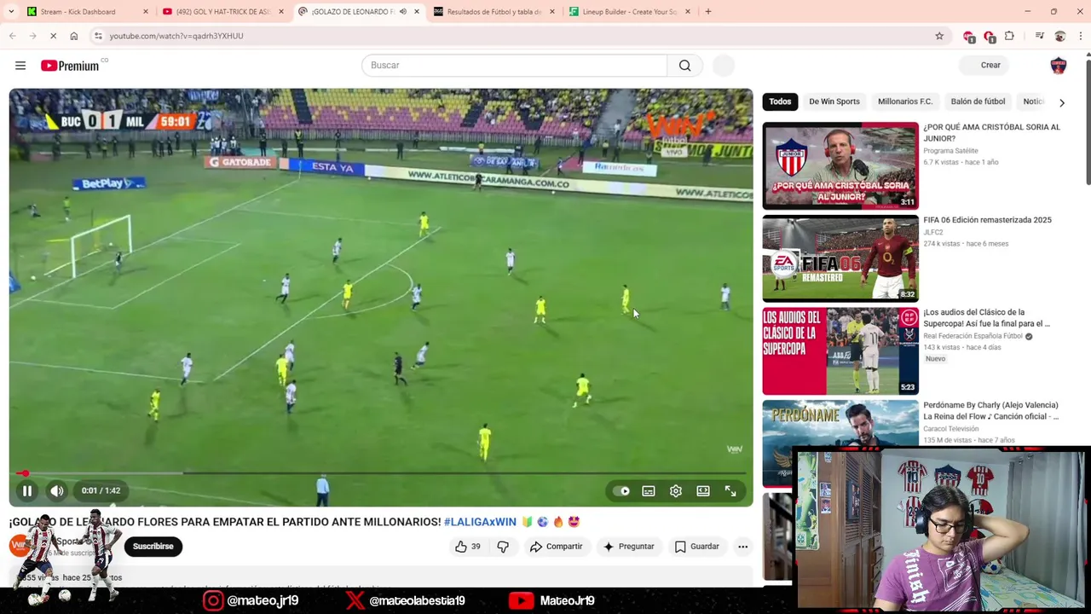Open the account avatar menu
The width and height of the screenshot is (1091, 614).
point(1058,66)
